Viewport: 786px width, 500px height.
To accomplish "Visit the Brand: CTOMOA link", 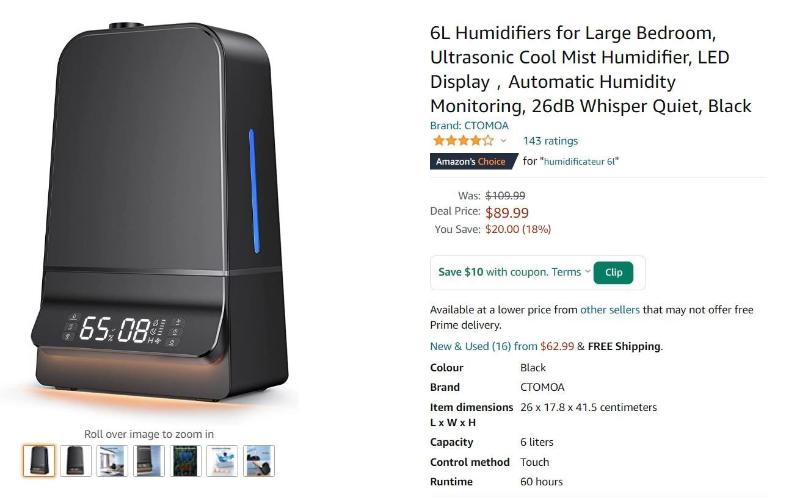I will coord(469,126).
